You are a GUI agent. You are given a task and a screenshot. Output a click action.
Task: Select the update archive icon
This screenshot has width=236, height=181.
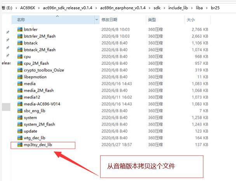click(x=20, y=131)
